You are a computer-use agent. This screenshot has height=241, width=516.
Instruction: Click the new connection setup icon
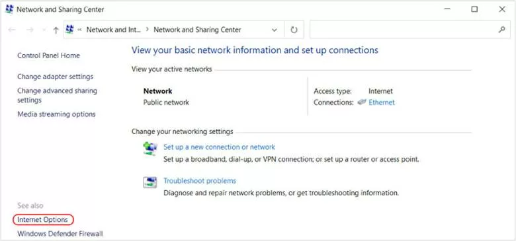pos(150,148)
